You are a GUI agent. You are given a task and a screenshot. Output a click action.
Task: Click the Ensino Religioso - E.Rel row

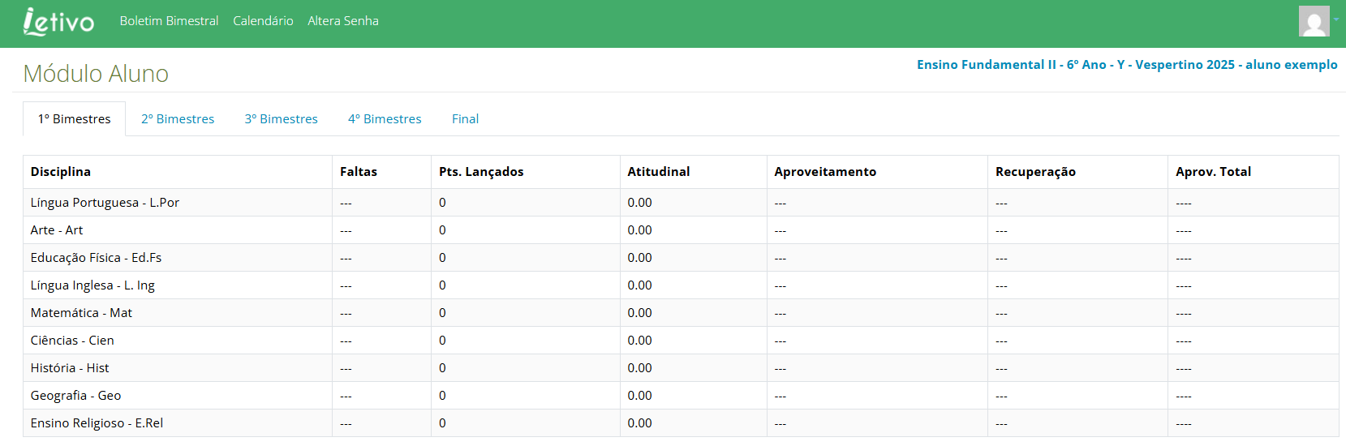[97, 423]
